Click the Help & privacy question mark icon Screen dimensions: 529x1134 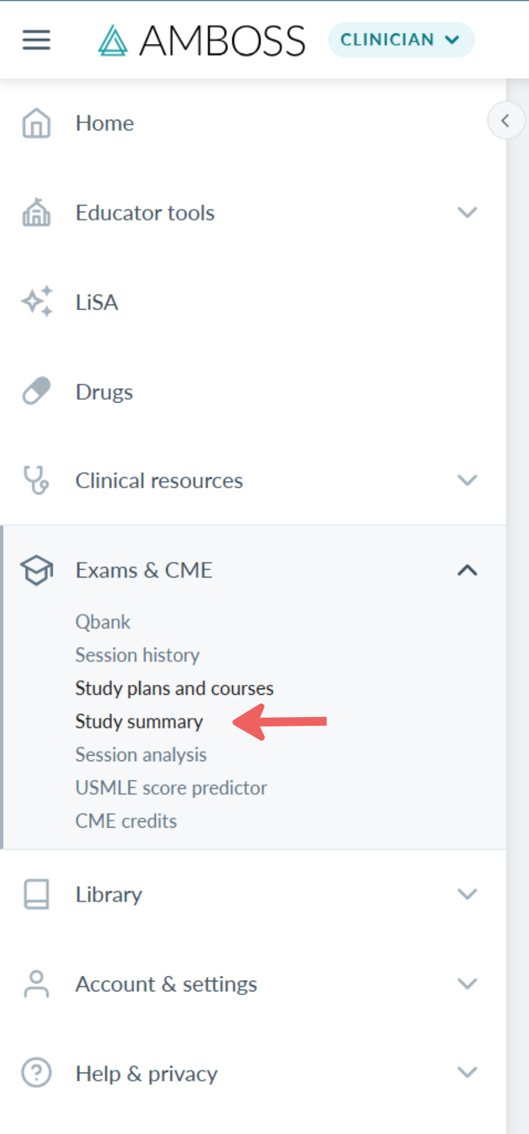point(37,1073)
